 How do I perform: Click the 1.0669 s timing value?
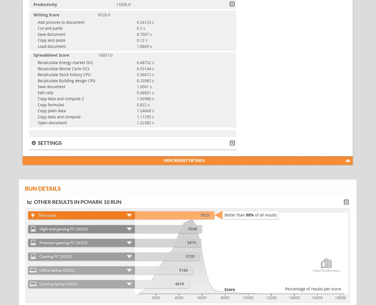[x=144, y=46]
